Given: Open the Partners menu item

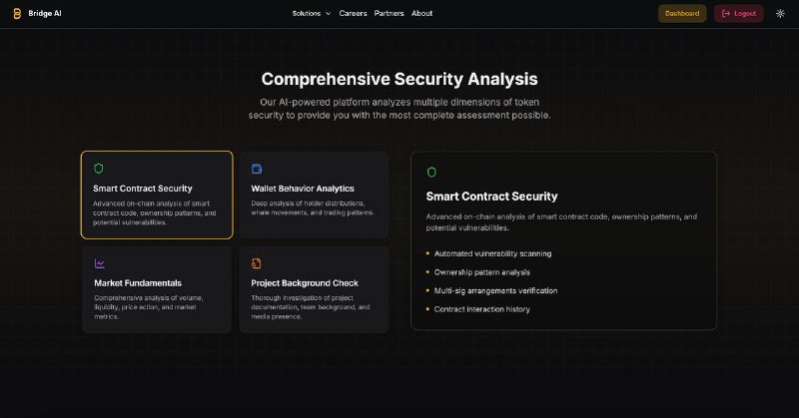Looking at the screenshot, I should tap(389, 14).
